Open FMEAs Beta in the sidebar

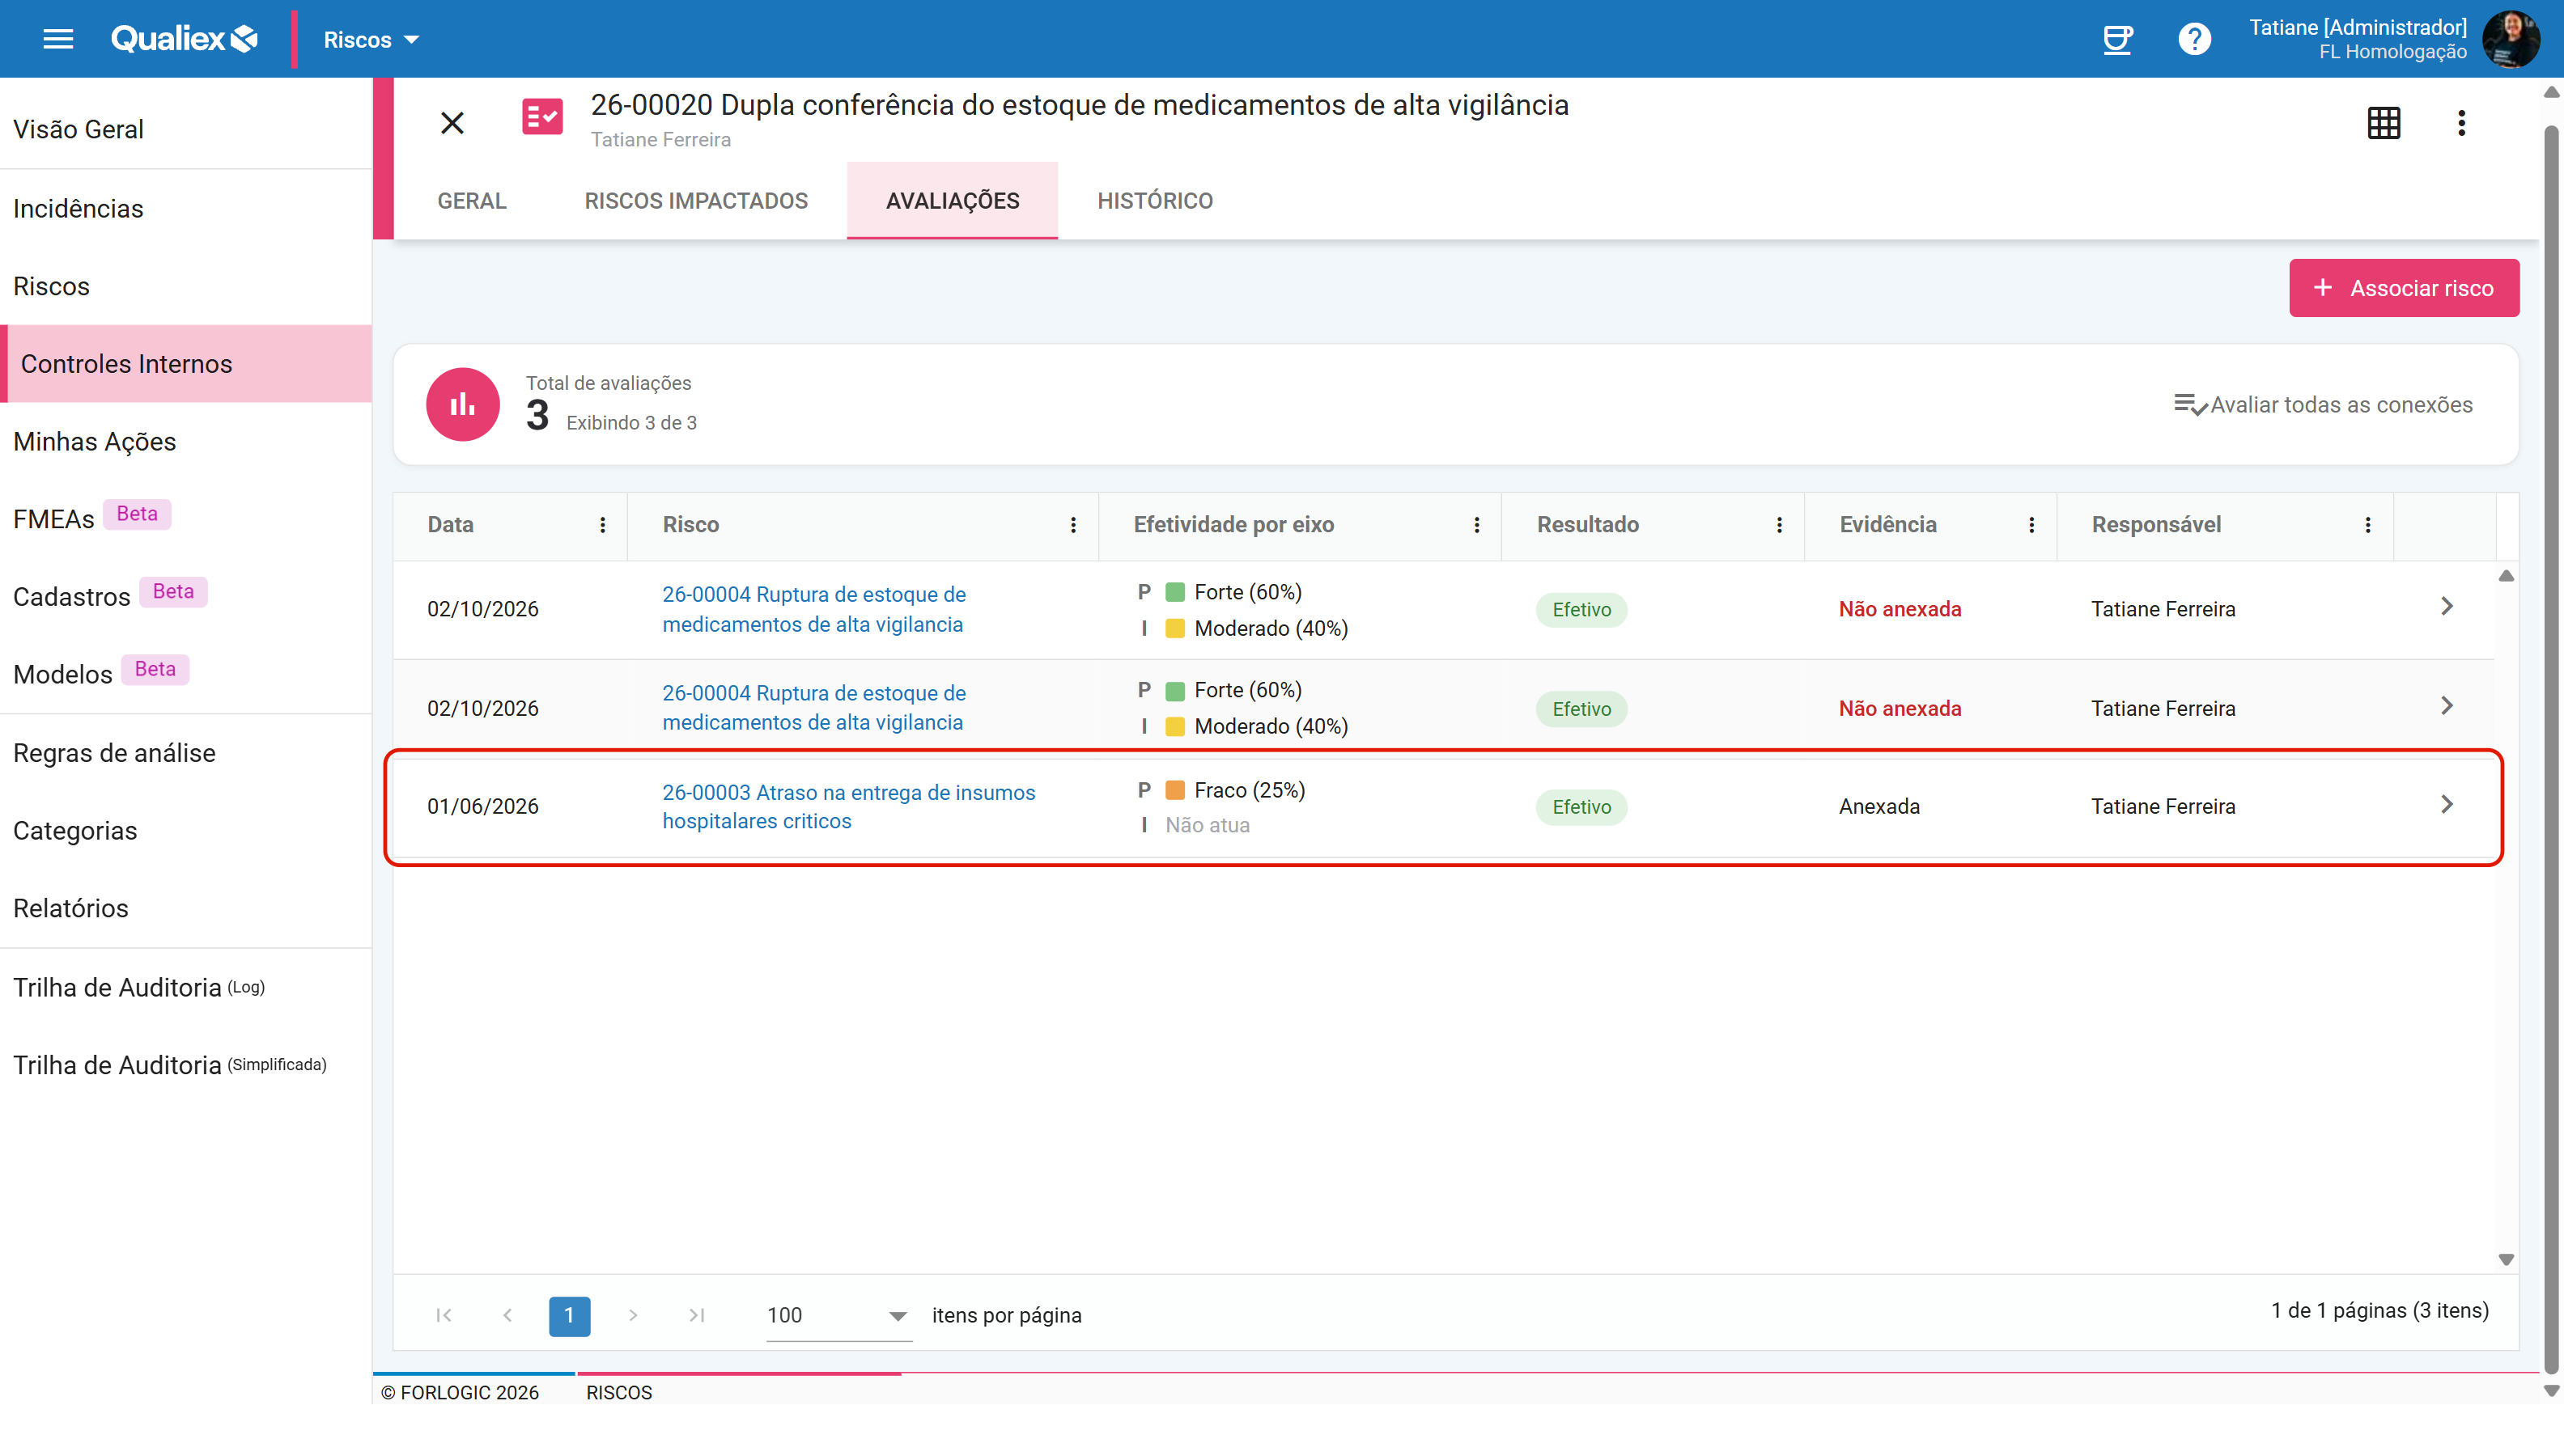[x=186, y=518]
